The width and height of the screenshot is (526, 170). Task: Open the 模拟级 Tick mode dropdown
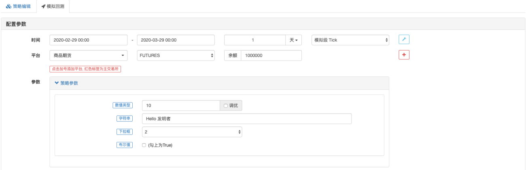coord(351,40)
